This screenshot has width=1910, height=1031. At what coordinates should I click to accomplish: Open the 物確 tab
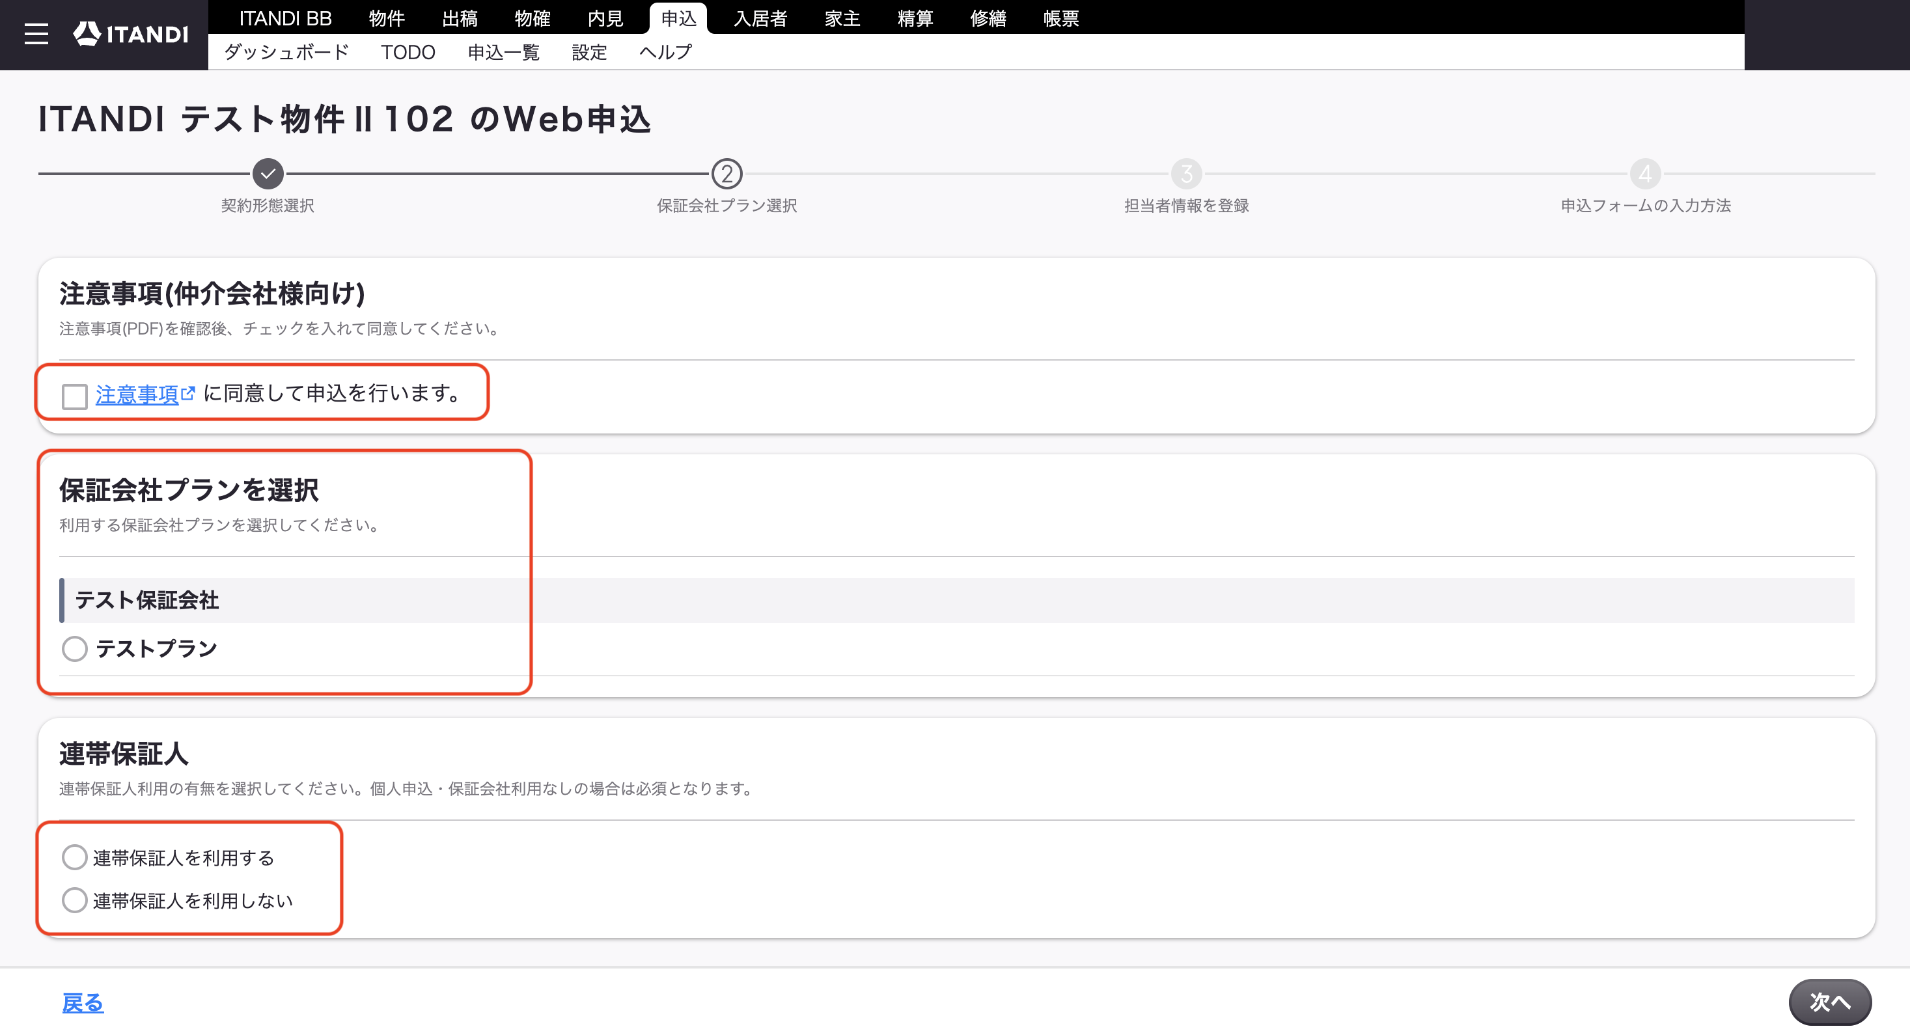coord(533,18)
